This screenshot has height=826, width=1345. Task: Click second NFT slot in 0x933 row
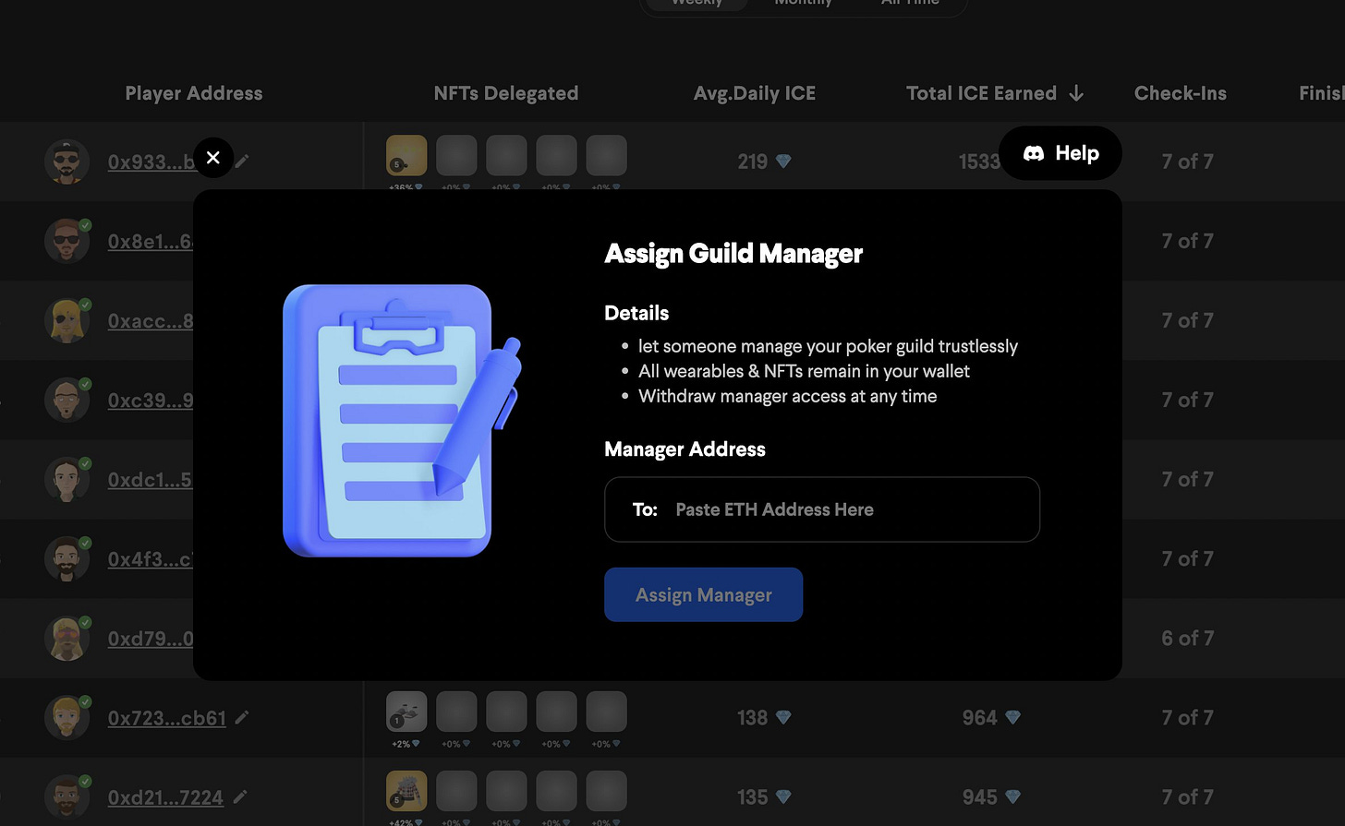tap(456, 155)
